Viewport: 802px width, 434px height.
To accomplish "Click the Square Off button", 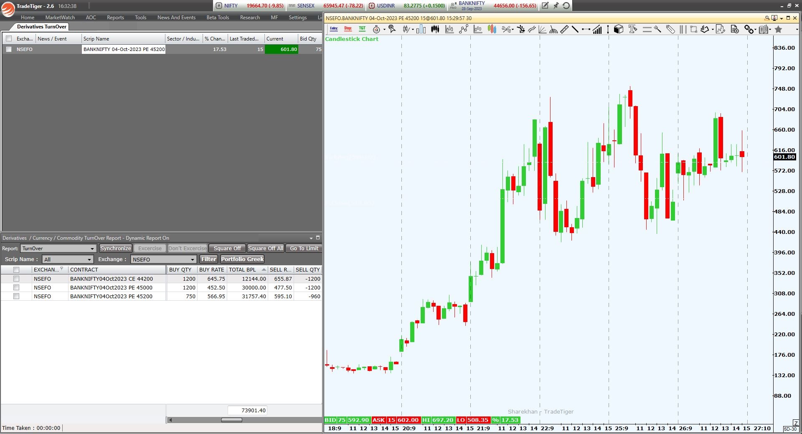I will [227, 249].
